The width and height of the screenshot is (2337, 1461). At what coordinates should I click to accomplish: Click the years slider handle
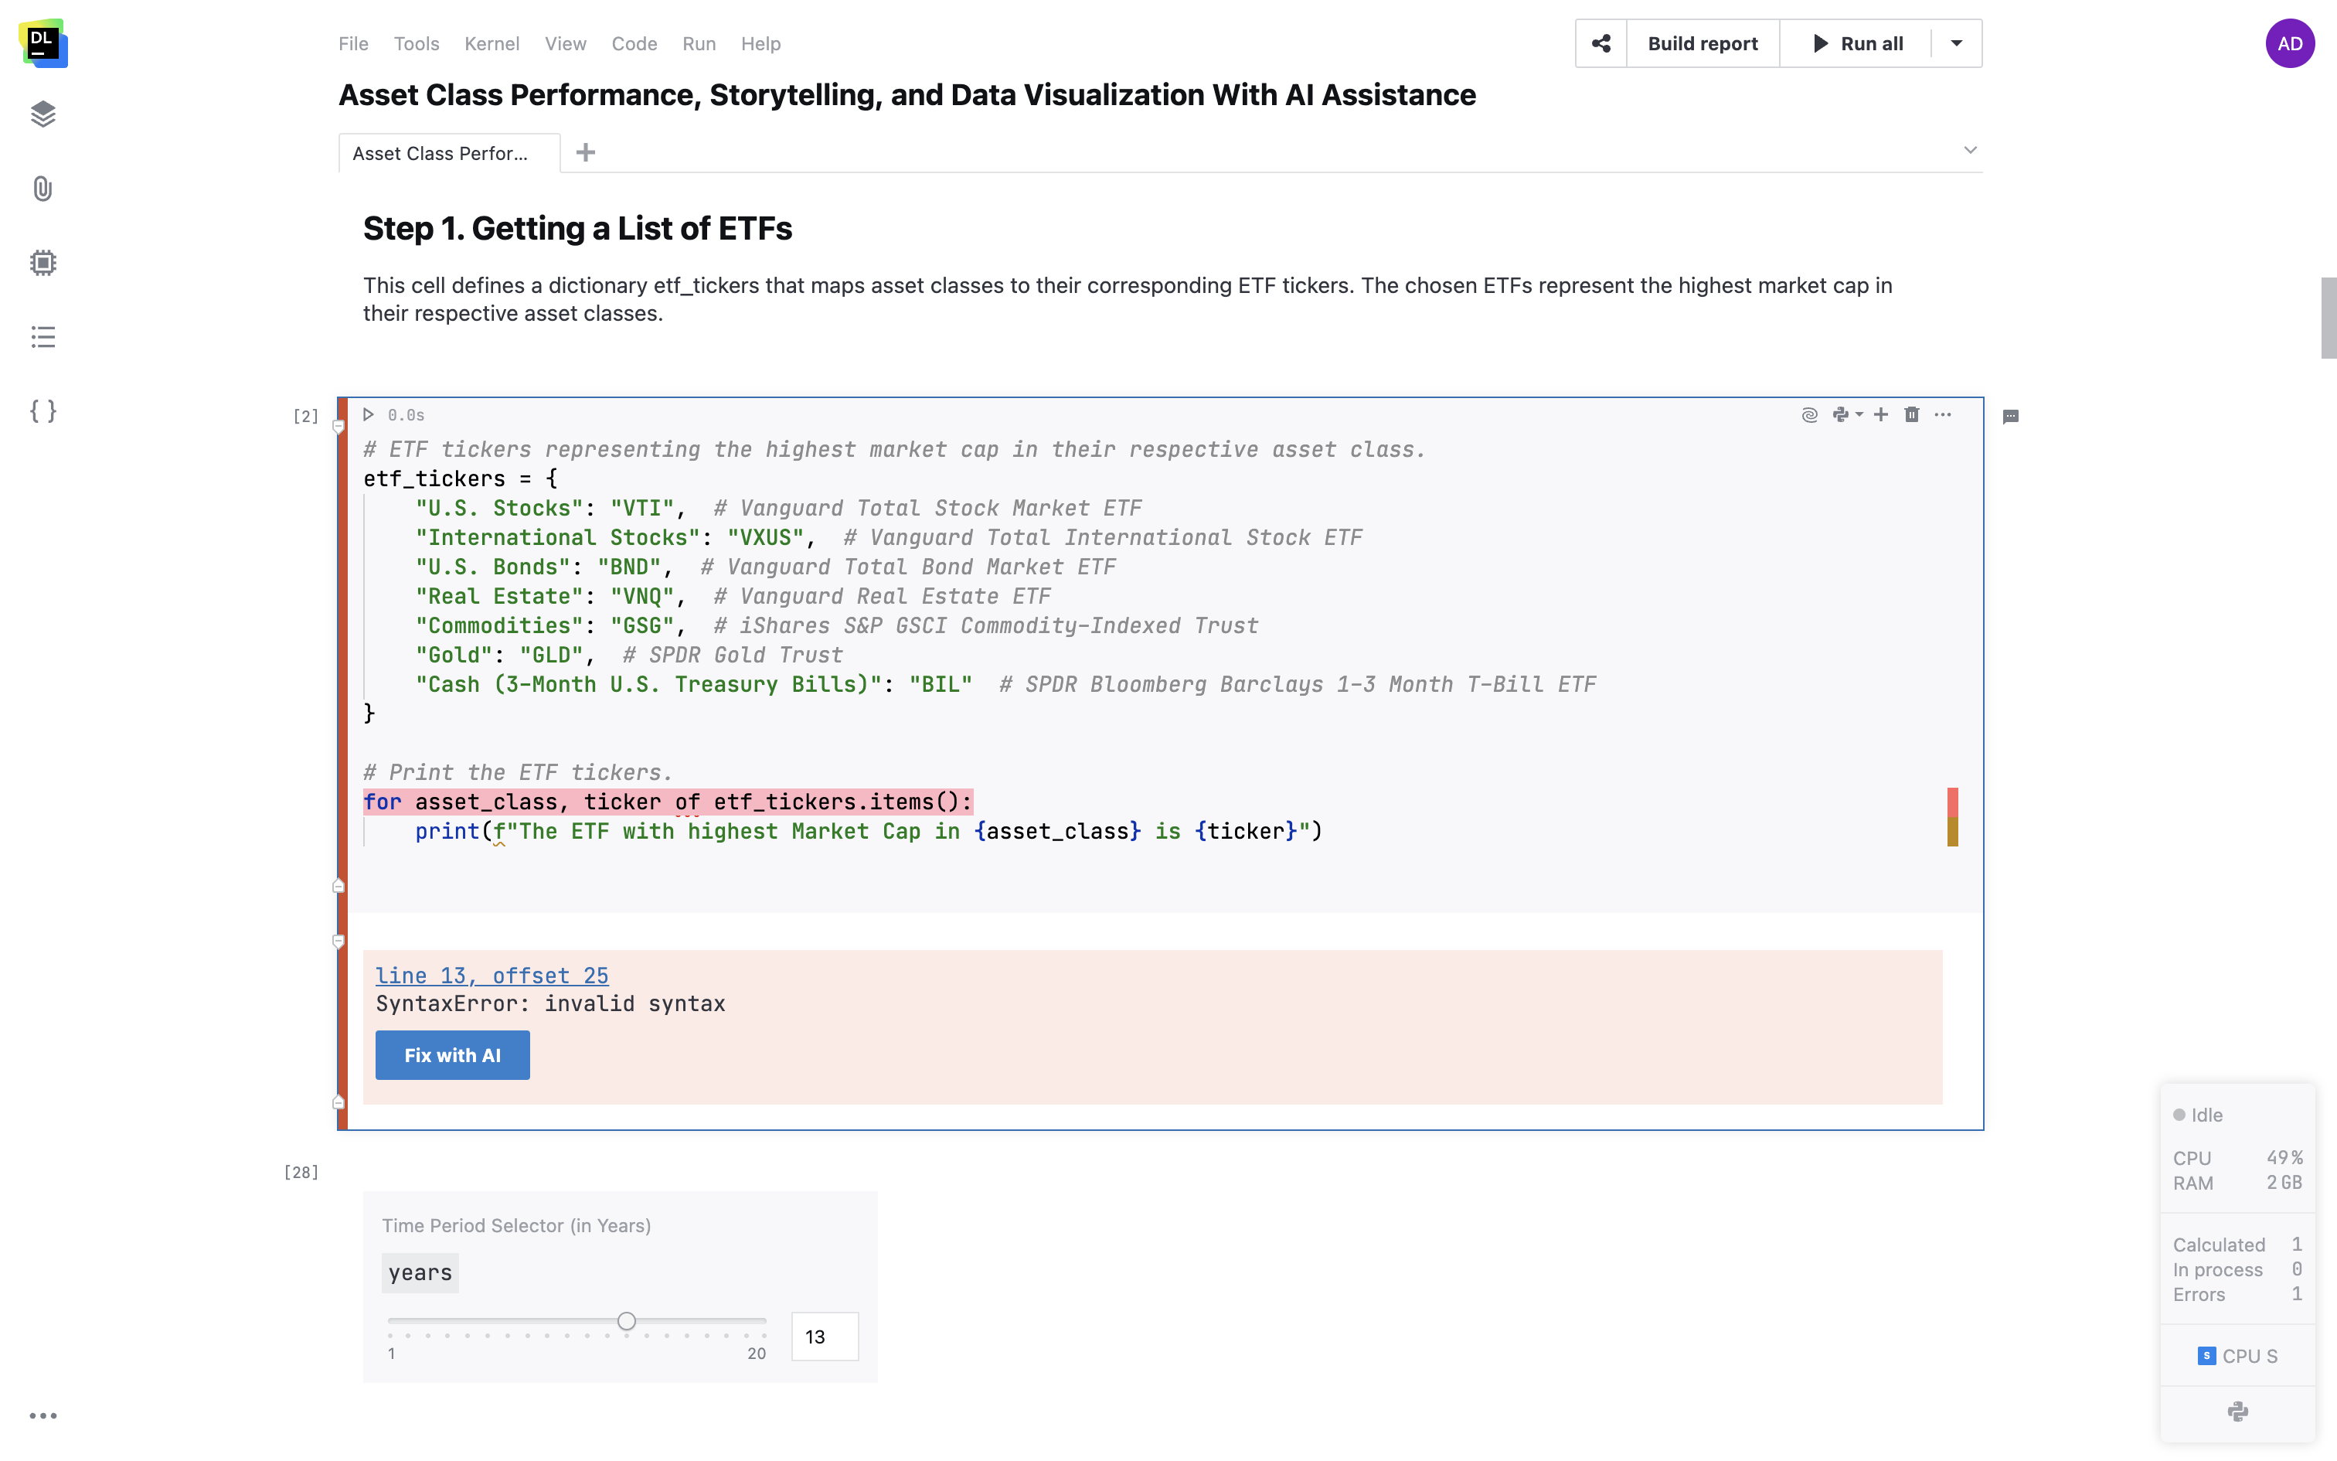[x=627, y=1321]
